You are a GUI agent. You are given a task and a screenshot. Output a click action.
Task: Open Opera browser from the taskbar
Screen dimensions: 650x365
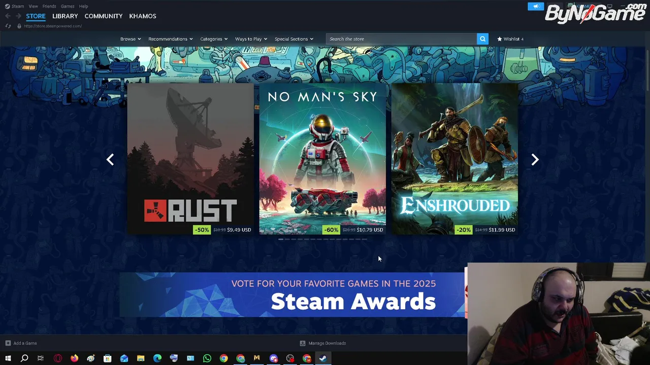point(57,358)
